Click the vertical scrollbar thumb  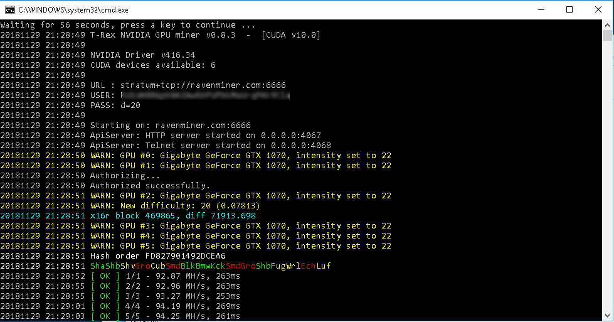pyautogui.click(x=607, y=35)
